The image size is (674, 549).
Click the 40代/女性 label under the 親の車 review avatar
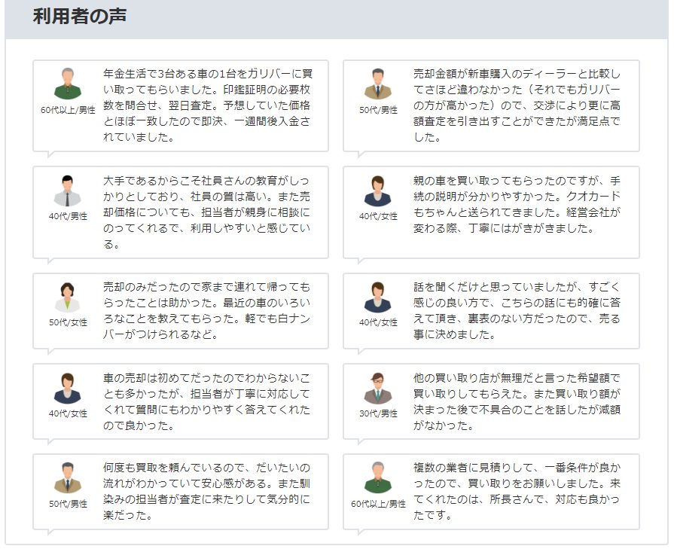tap(378, 216)
